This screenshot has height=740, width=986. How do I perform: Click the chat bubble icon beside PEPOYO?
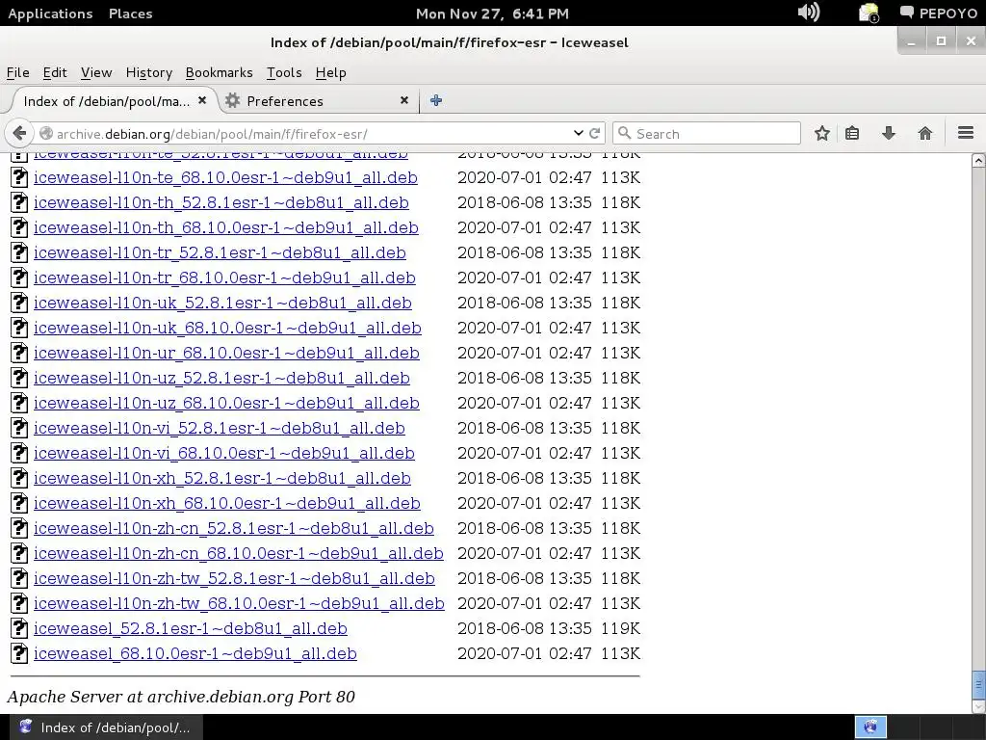coord(906,12)
